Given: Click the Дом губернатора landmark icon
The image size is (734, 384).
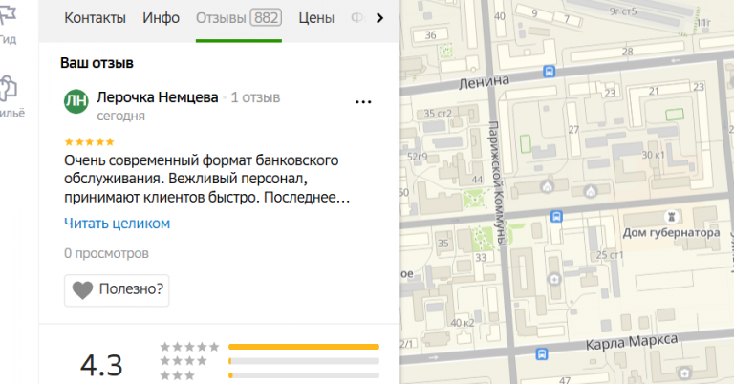Looking at the screenshot, I should tap(672, 217).
